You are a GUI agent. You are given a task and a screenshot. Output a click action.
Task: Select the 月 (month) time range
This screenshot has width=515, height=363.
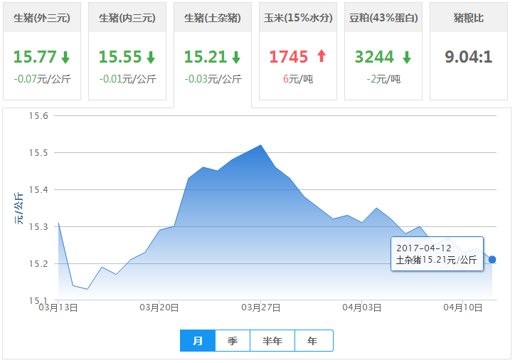[198, 341]
